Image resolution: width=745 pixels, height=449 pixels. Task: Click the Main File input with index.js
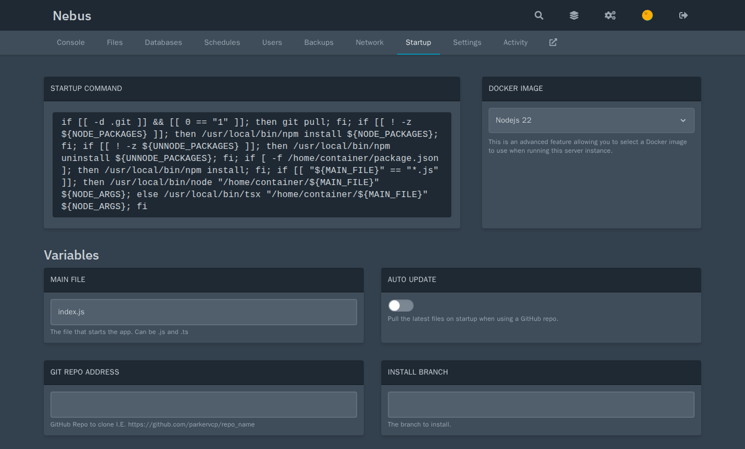[204, 312]
